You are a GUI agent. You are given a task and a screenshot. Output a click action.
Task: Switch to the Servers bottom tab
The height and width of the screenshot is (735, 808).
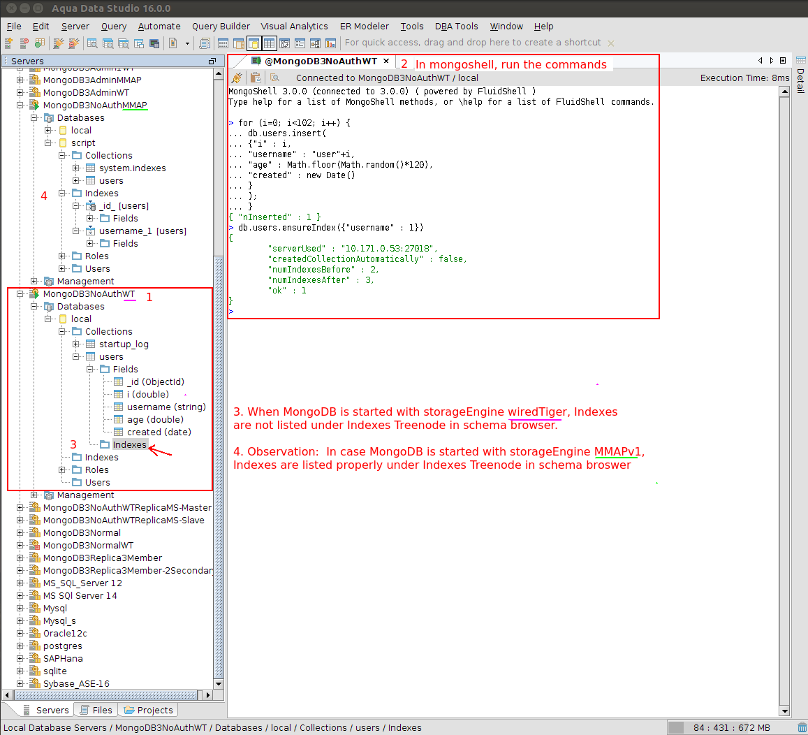[46, 711]
